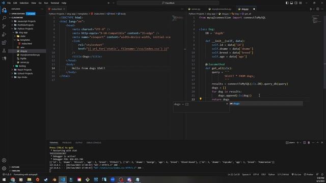The image size is (326, 183).
Task: Open Windows Start menu
Action: (4, 179)
